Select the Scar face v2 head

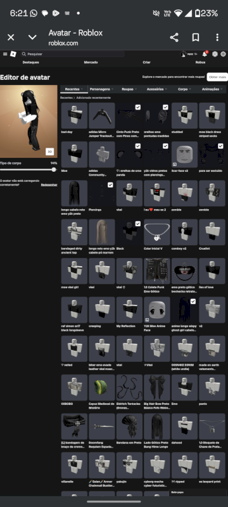(x=184, y=155)
